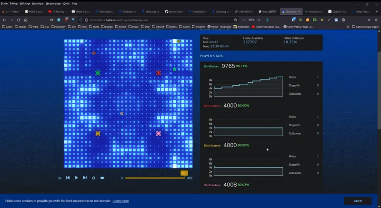Open the Autres marque-pages folder
Viewport: 381px width, 208px height.
click(x=365, y=27)
